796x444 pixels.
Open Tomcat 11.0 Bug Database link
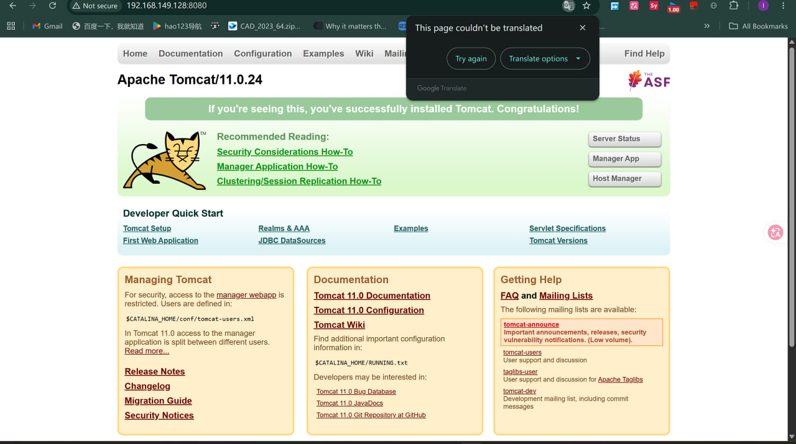(356, 392)
